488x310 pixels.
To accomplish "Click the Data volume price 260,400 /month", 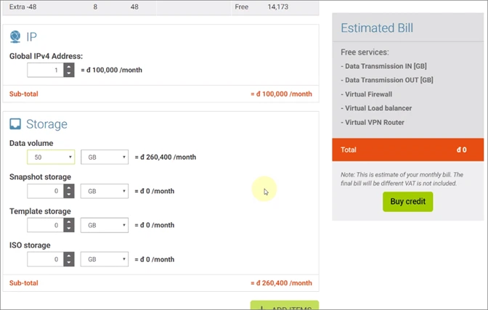I will click(166, 158).
